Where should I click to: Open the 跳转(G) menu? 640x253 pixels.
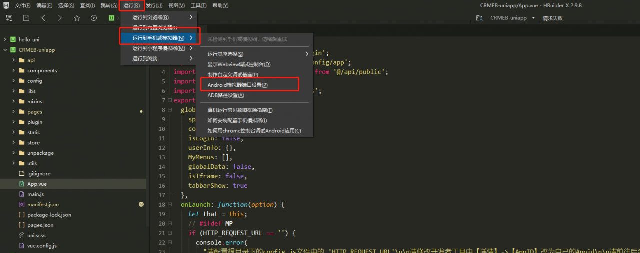(x=109, y=5)
